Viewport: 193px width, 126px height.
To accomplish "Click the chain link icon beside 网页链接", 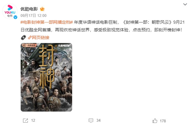I will [x=30, y=37].
